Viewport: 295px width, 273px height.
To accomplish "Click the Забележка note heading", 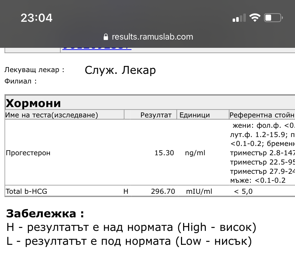I will pos(45,214).
